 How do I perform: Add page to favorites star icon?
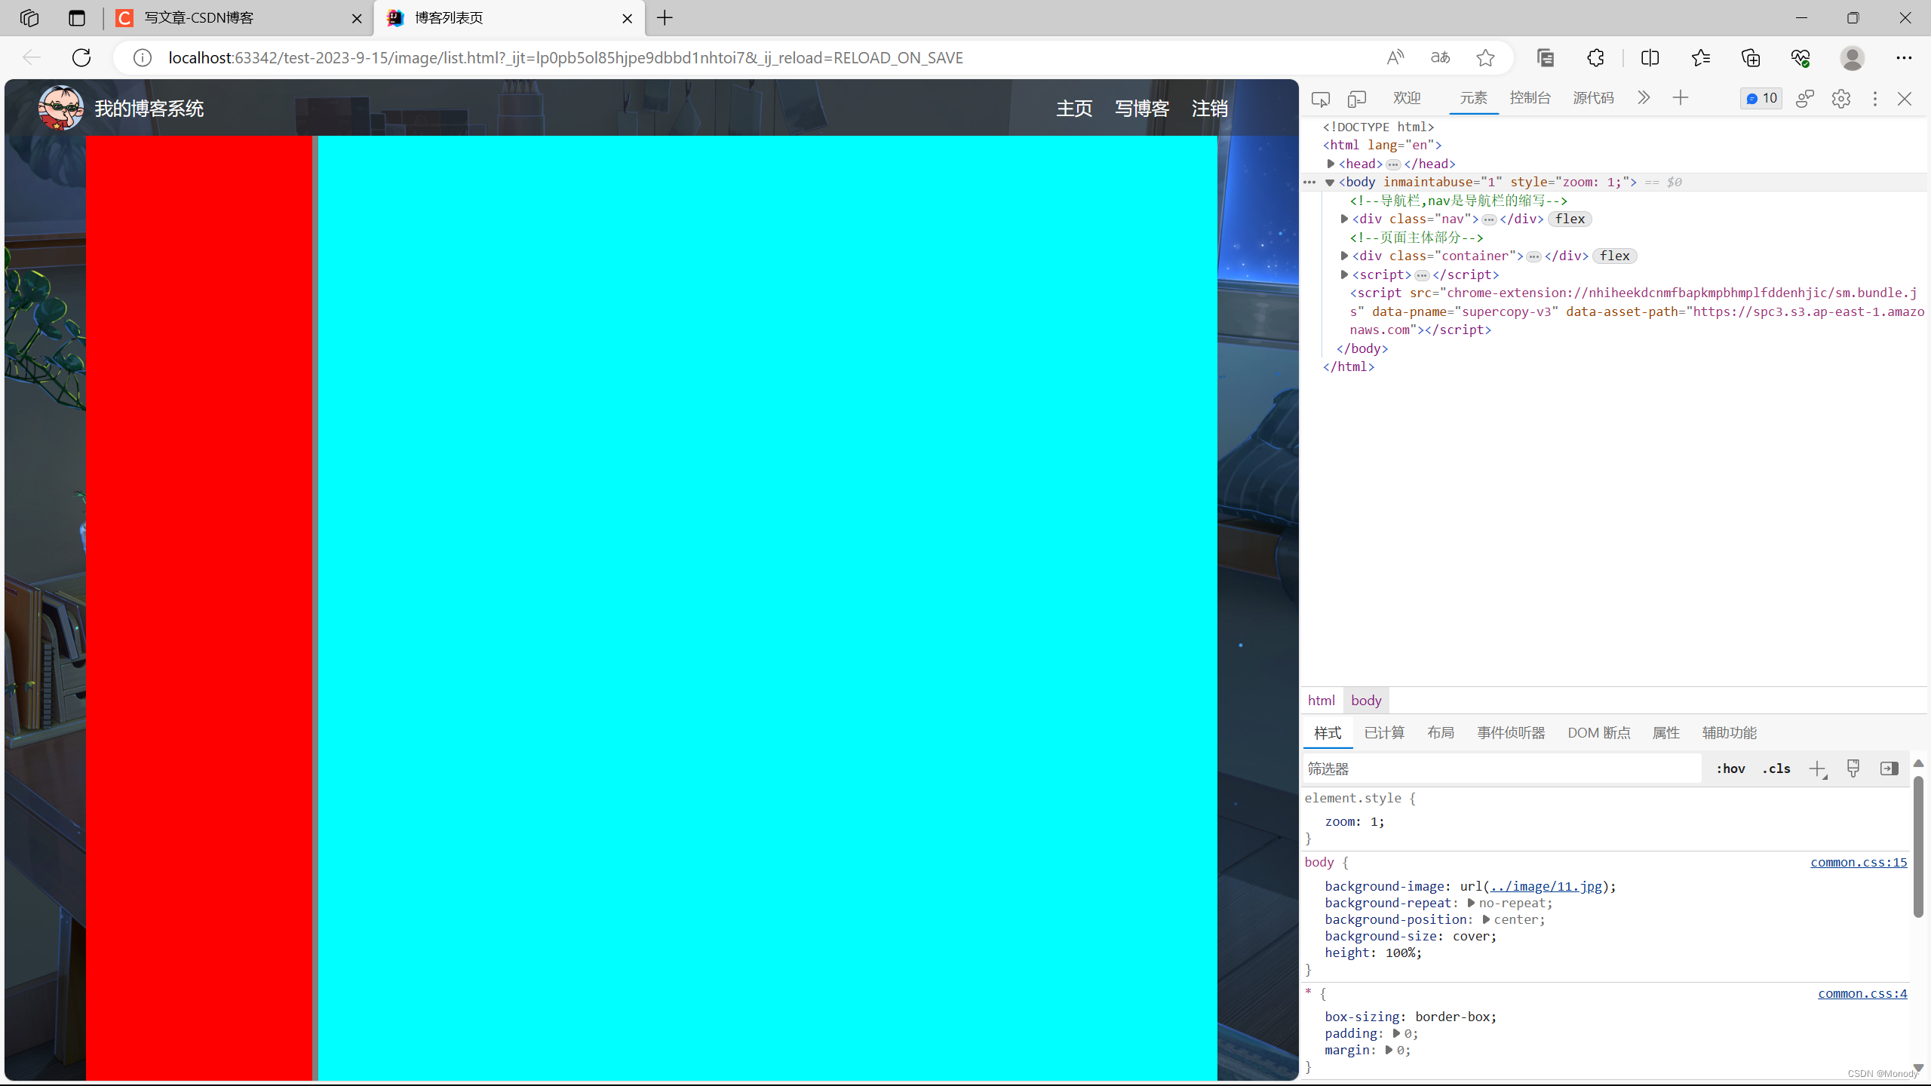[x=1485, y=57]
